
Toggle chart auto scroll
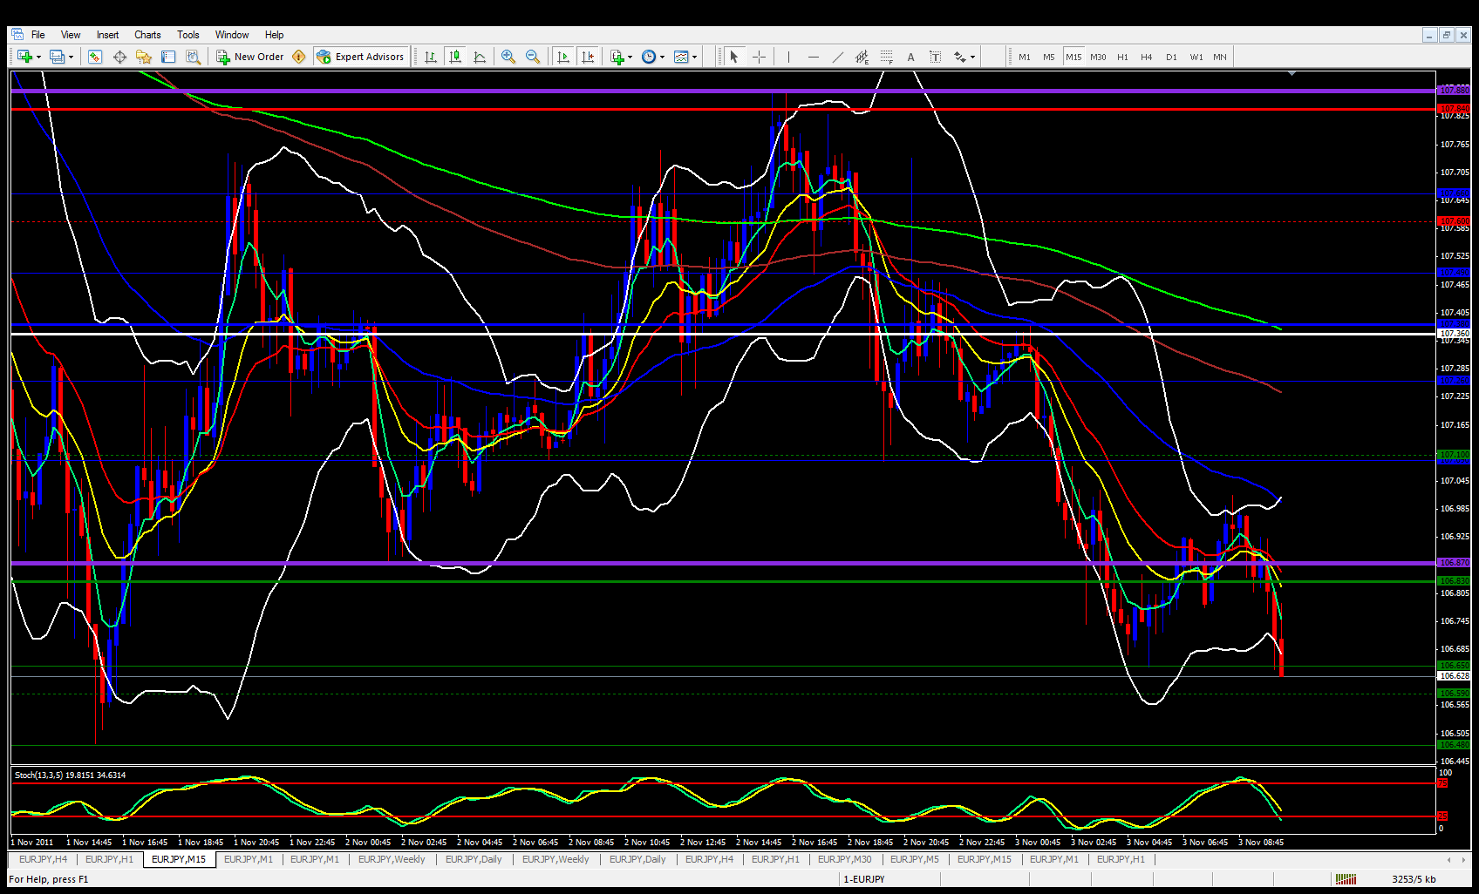563,57
